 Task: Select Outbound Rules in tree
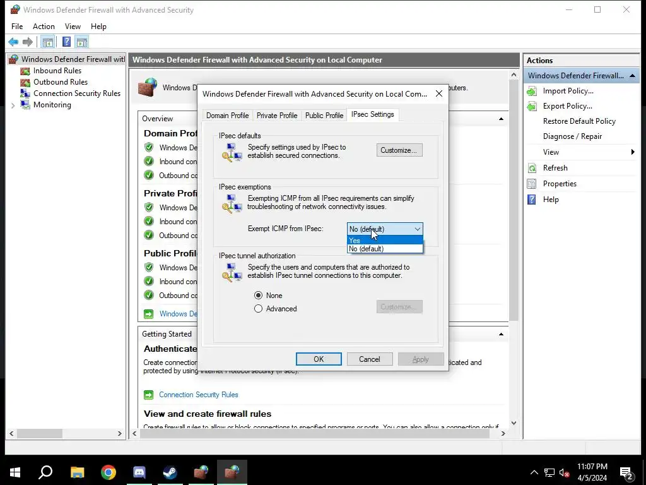click(60, 82)
